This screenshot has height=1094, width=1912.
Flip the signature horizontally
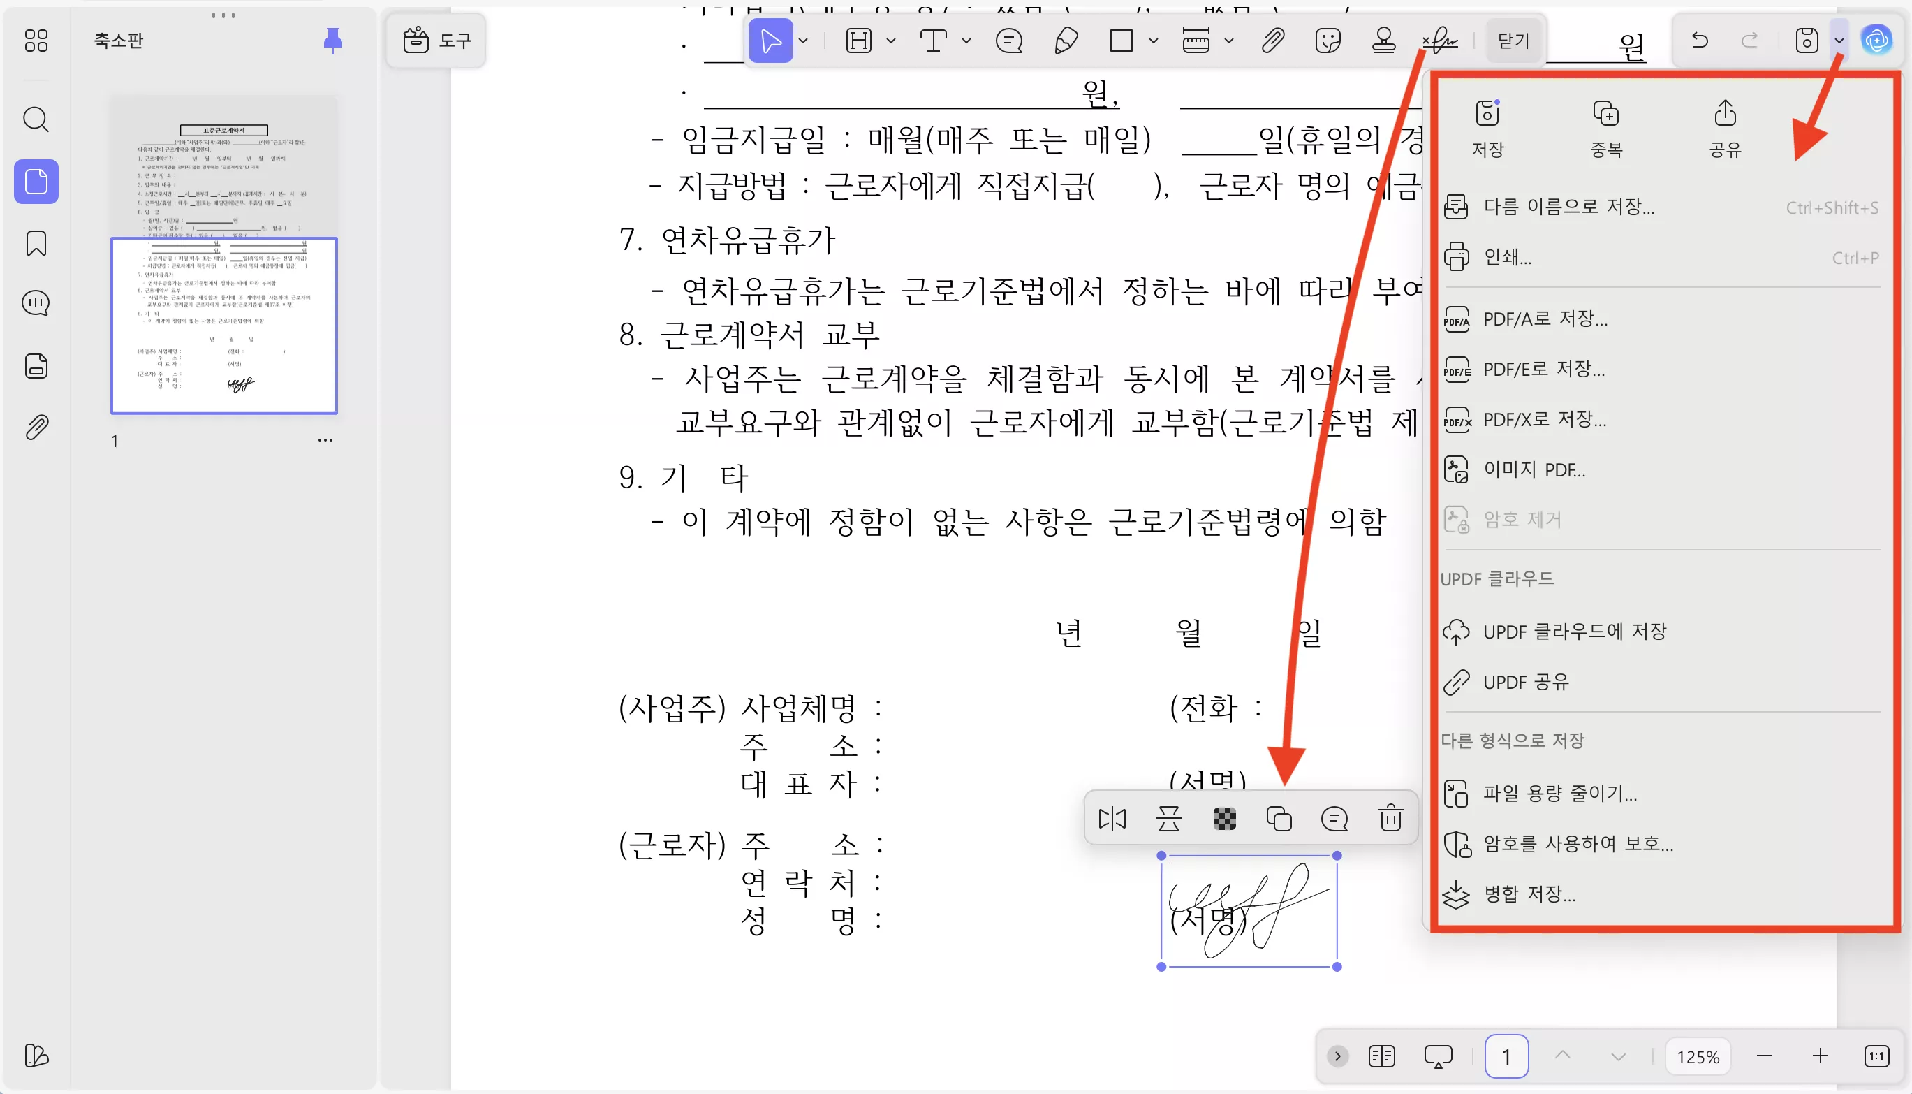[x=1112, y=818]
